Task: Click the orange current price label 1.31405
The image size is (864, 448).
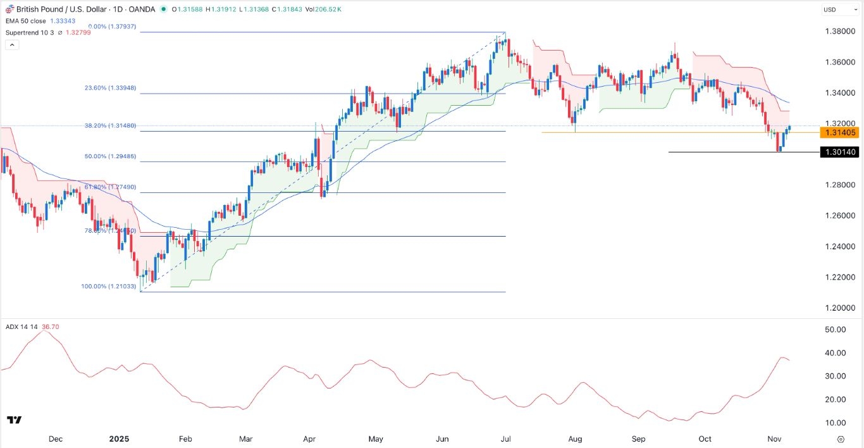Action: point(841,133)
